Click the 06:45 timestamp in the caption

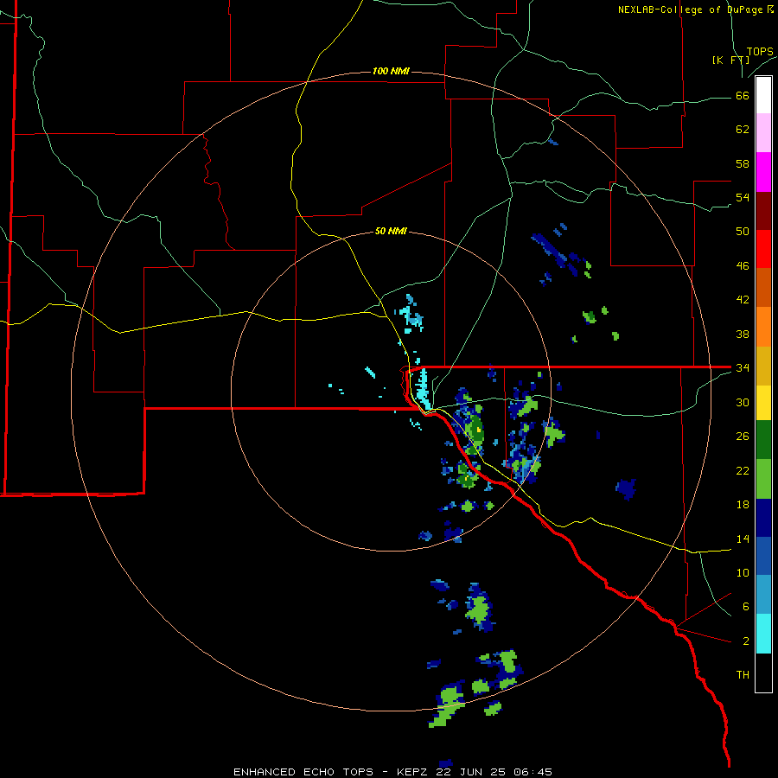pyautogui.click(x=532, y=772)
